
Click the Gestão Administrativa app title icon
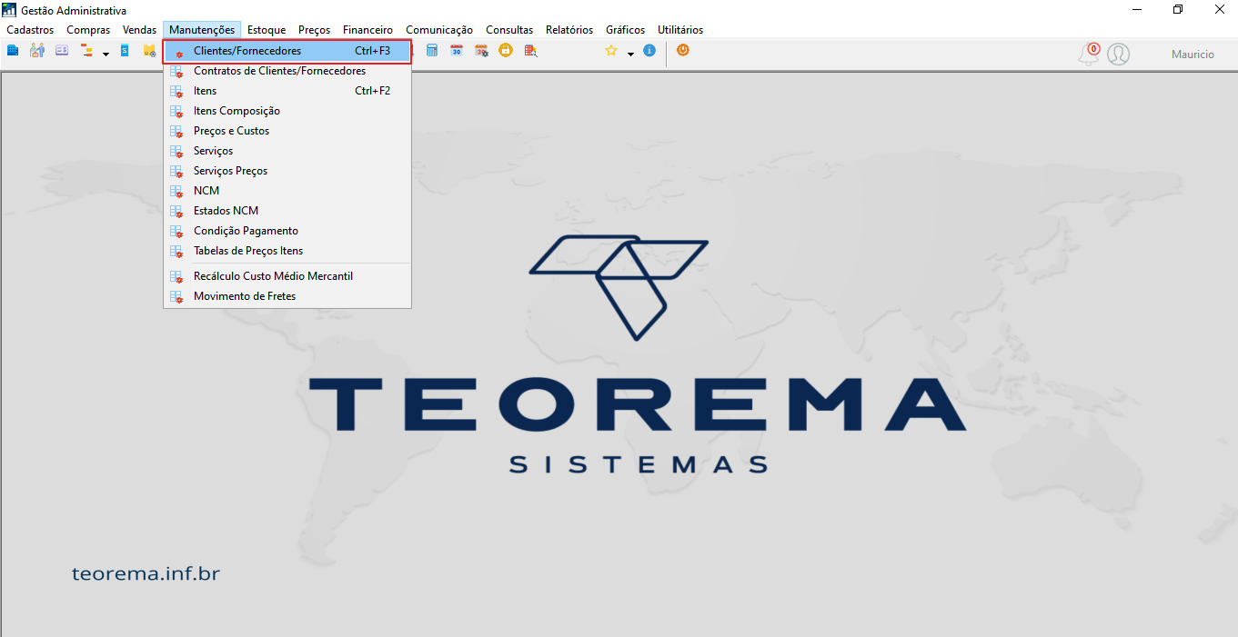10,10
